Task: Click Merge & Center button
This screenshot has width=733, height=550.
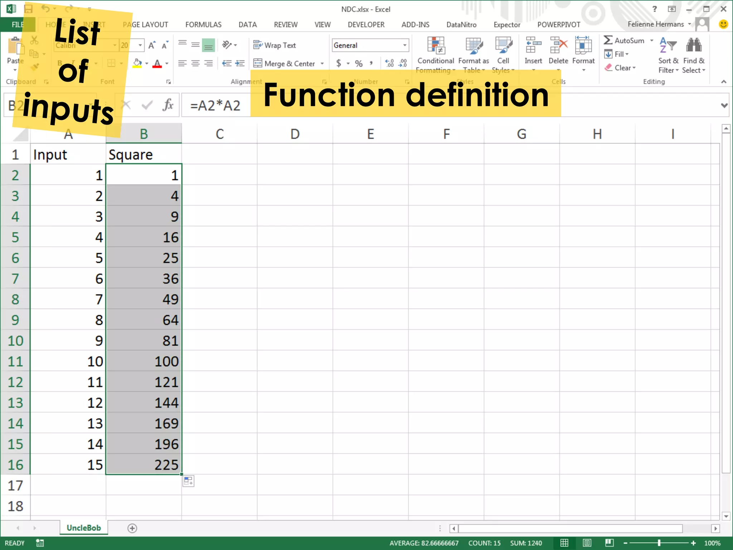Action: [284, 63]
